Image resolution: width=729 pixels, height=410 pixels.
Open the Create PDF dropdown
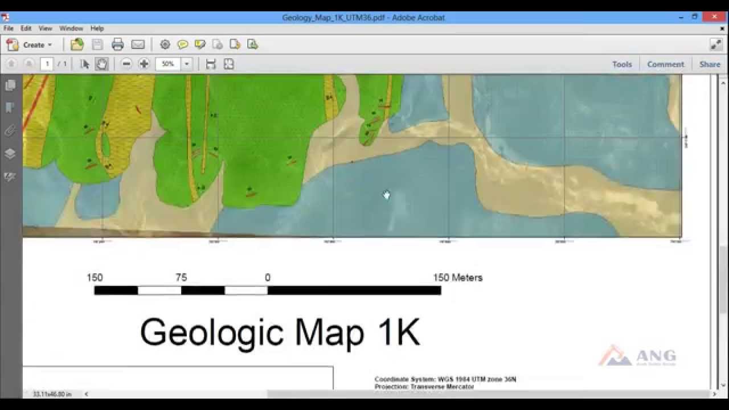(28, 44)
